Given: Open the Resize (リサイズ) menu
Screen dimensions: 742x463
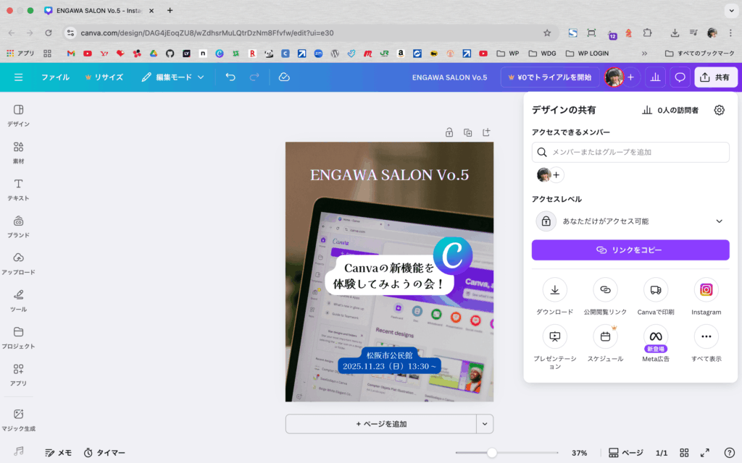Looking at the screenshot, I should [104, 77].
